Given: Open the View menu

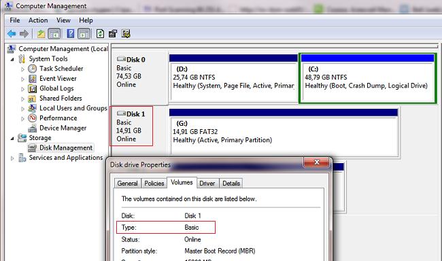Looking at the screenshot, I should point(63,20).
